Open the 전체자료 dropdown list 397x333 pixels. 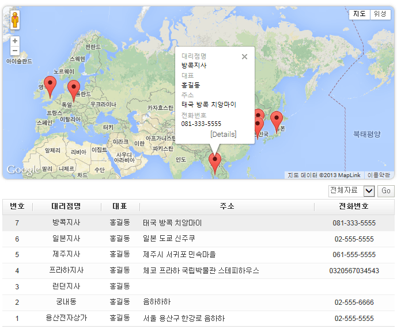(351, 191)
